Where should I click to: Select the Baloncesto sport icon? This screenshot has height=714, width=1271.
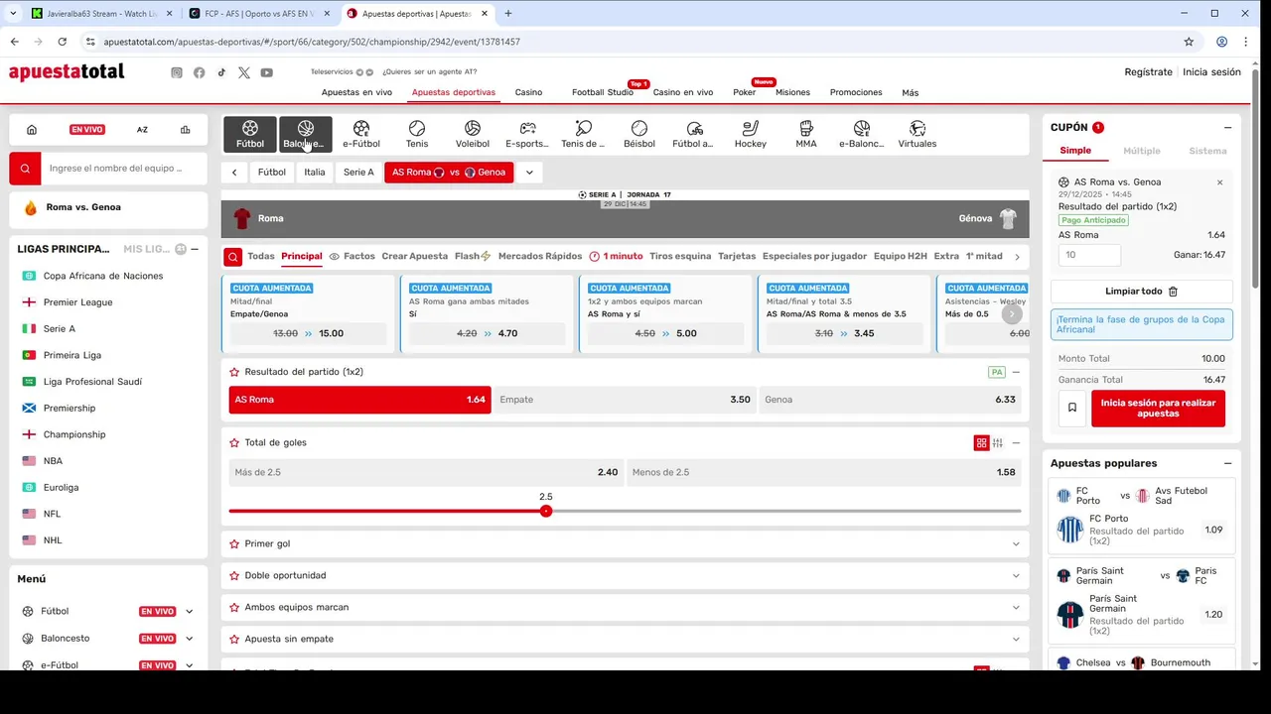click(306, 134)
